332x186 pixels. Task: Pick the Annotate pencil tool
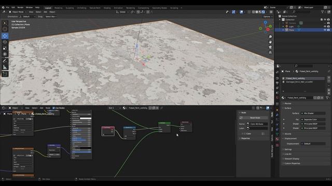[5, 61]
